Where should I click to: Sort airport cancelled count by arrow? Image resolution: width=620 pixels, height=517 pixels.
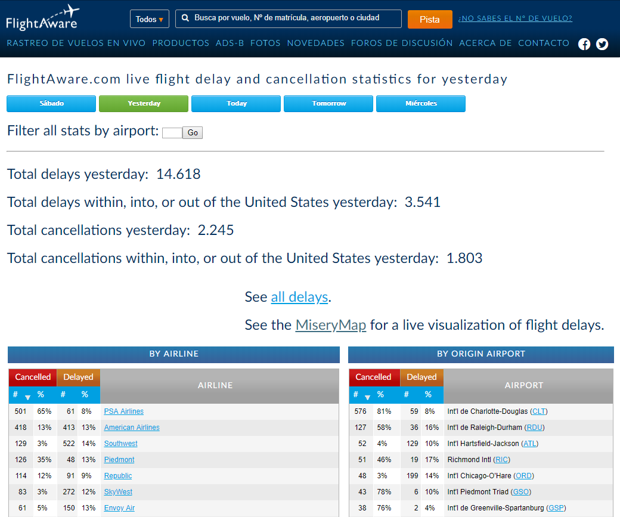(x=368, y=397)
